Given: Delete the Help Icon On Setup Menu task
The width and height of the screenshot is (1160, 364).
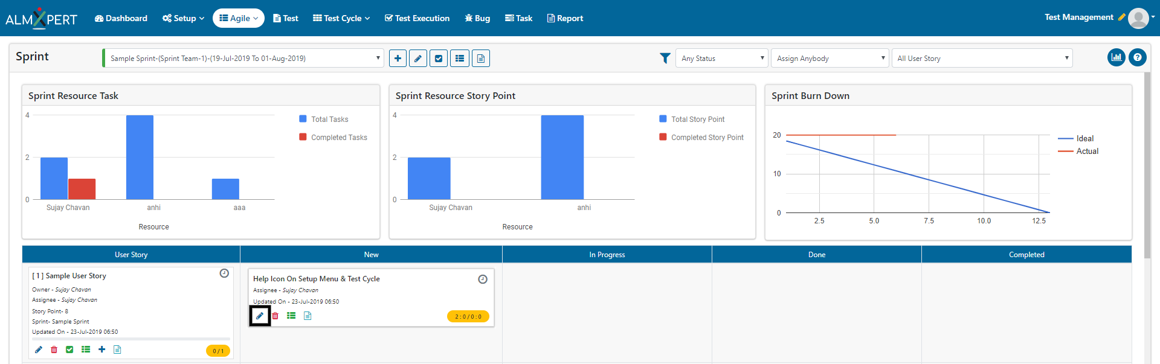Looking at the screenshot, I should 275,316.
